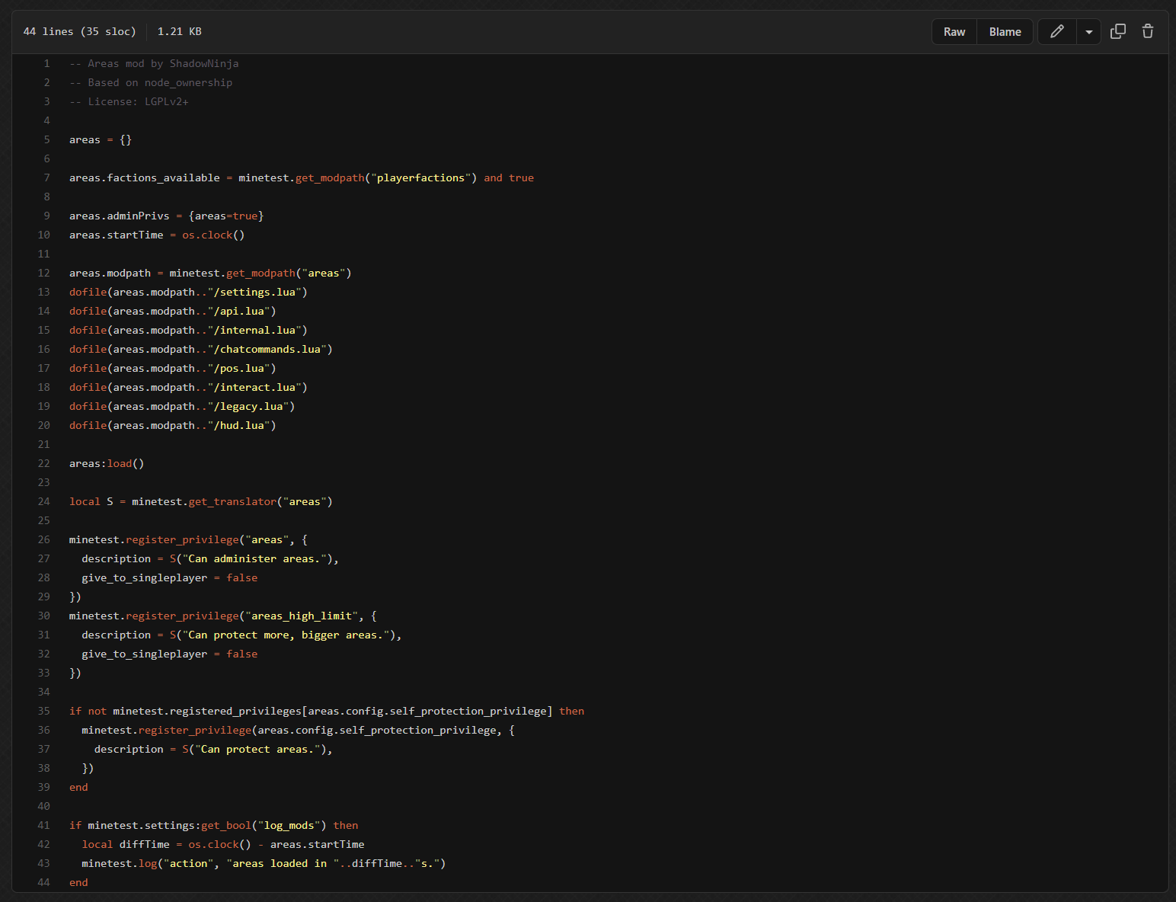The width and height of the screenshot is (1176, 902).
Task: Select line number 7
Action: click(46, 178)
